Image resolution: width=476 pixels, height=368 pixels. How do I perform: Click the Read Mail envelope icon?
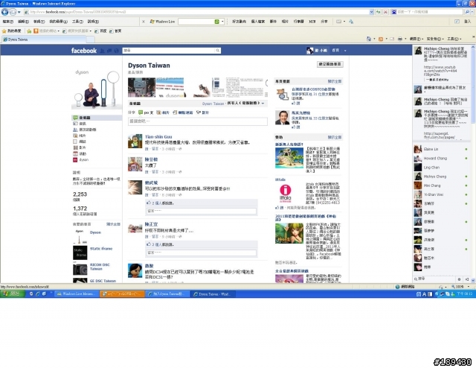point(392,39)
